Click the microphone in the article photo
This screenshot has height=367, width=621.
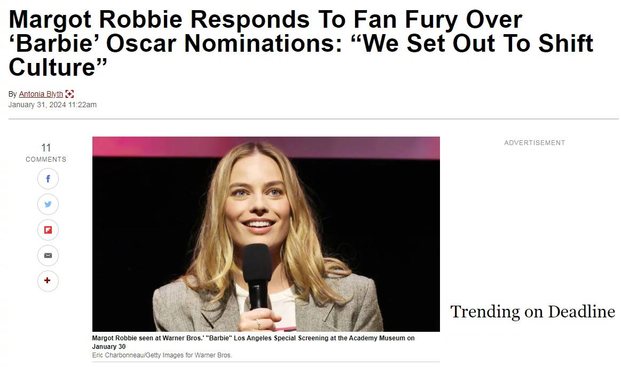point(257,272)
